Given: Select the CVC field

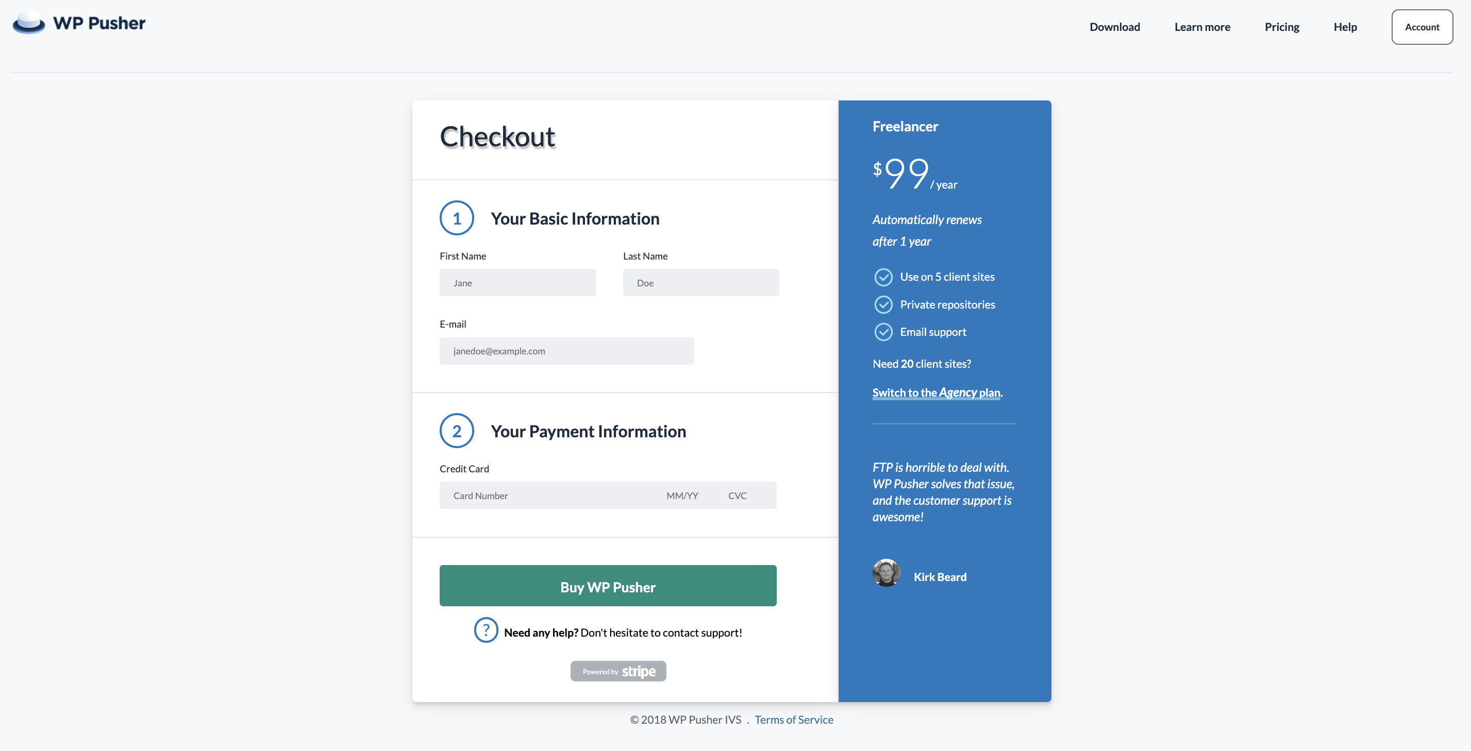Looking at the screenshot, I should point(737,496).
